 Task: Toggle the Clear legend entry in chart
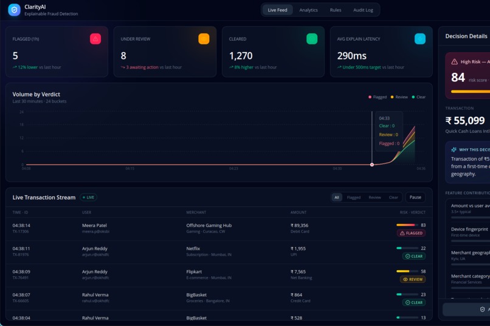[418, 97]
